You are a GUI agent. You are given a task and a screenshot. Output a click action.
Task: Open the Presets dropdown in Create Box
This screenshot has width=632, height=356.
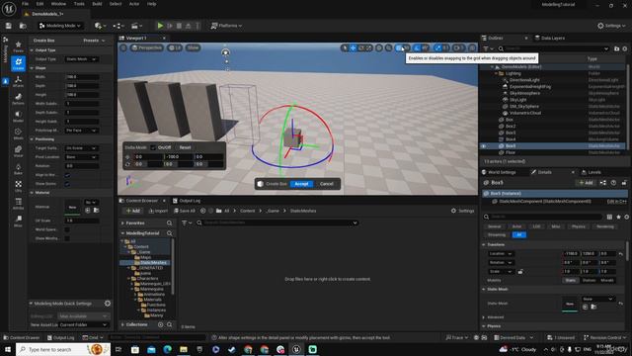pos(94,41)
